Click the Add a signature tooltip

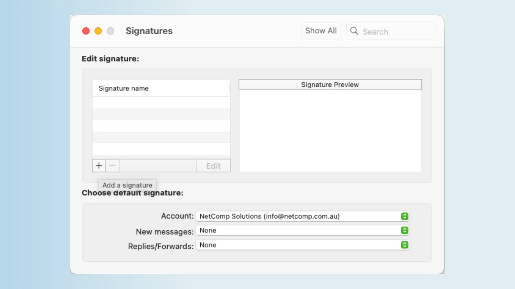pyautogui.click(x=127, y=185)
